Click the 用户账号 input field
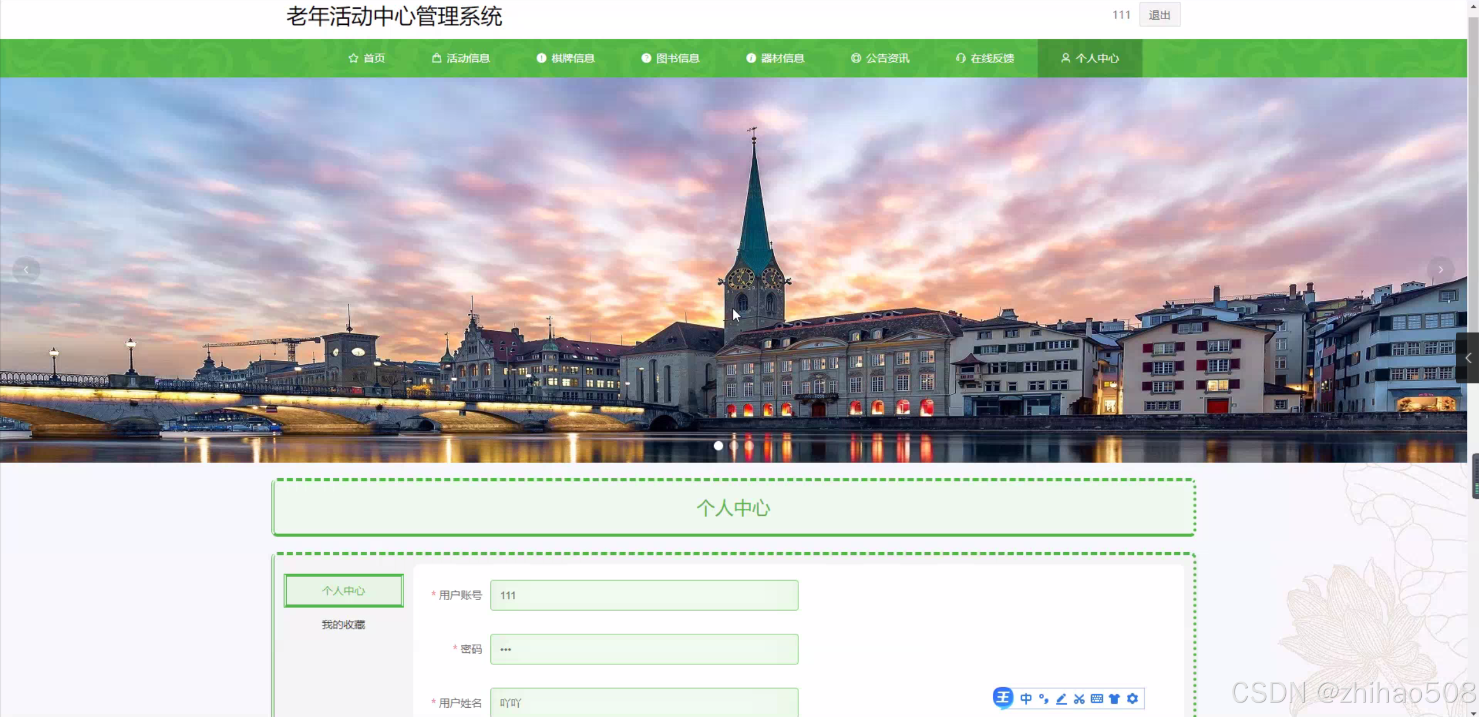This screenshot has width=1479, height=717. click(644, 595)
